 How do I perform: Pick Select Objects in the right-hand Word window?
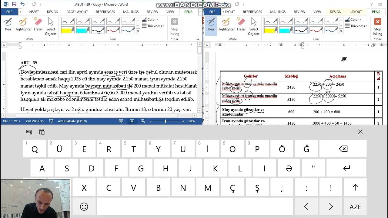[x=254, y=27]
